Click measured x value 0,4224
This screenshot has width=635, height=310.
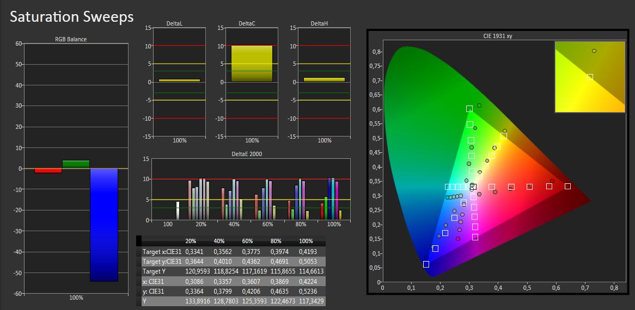[x=307, y=281]
